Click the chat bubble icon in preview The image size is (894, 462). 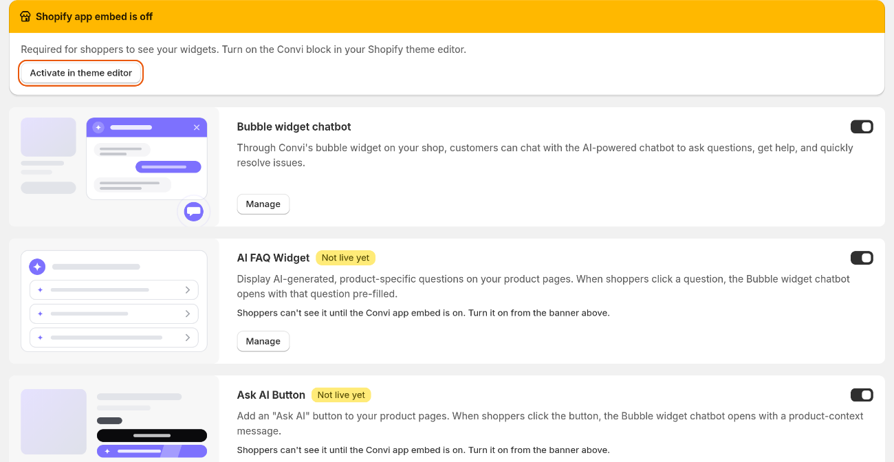(194, 212)
